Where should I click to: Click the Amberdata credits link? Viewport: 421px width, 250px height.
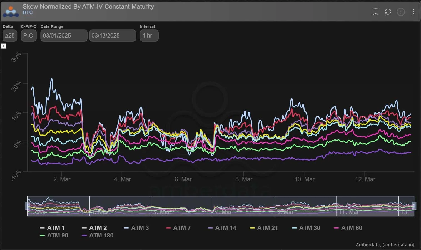coord(385,245)
